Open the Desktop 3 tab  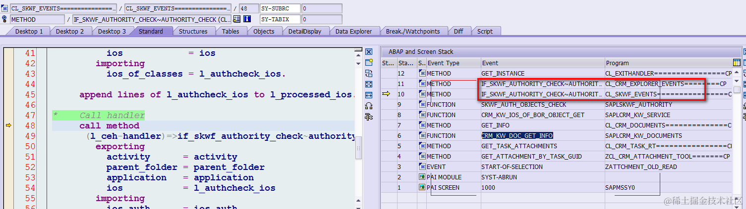coord(112,31)
